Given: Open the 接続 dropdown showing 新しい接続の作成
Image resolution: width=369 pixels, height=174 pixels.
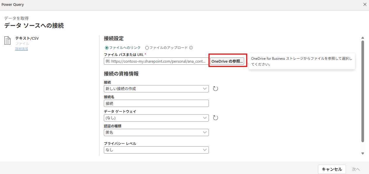Looking at the screenshot, I should click(x=156, y=89).
